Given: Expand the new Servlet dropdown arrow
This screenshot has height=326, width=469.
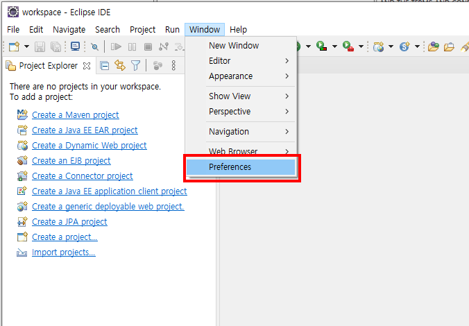Looking at the screenshot, I should (x=417, y=46).
